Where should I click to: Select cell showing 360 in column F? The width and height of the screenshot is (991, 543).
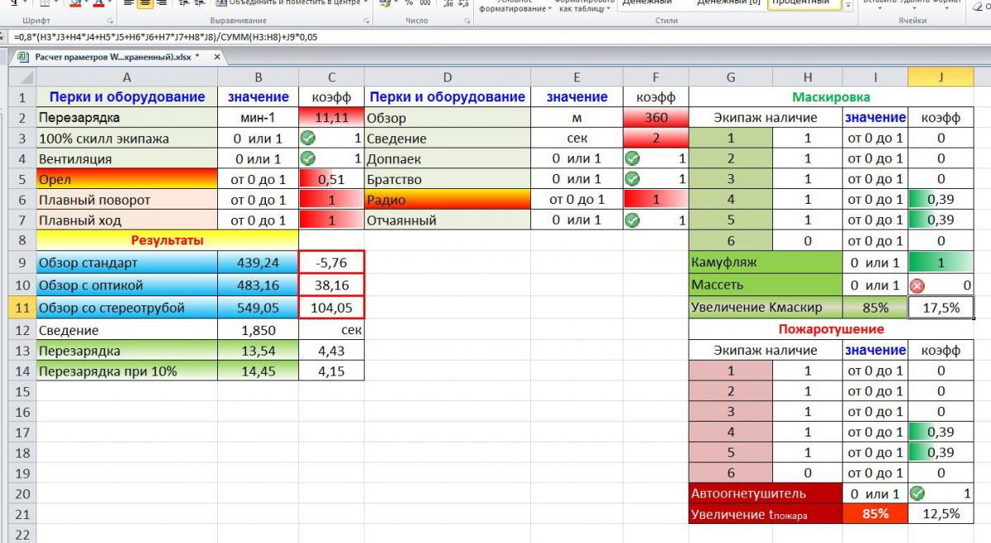[656, 118]
